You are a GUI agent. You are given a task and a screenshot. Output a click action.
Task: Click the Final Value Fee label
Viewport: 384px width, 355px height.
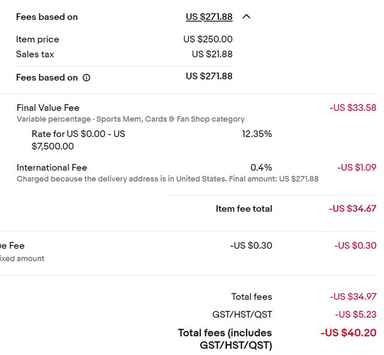point(48,108)
